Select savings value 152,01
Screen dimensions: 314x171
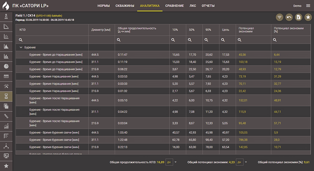[x=243, y=100]
